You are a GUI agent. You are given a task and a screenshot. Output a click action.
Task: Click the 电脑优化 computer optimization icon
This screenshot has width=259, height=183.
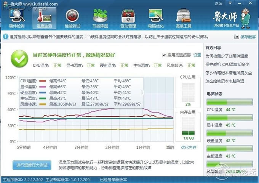click(x=156, y=18)
